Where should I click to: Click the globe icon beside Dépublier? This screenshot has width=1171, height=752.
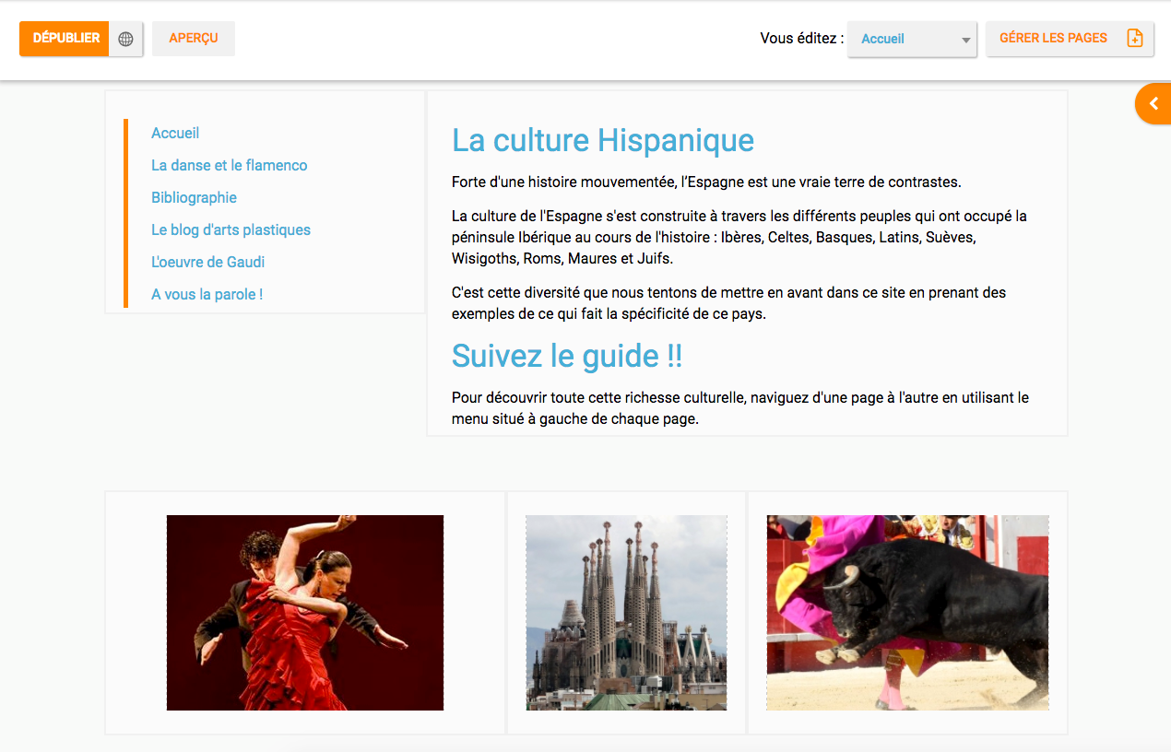tap(126, 39)
